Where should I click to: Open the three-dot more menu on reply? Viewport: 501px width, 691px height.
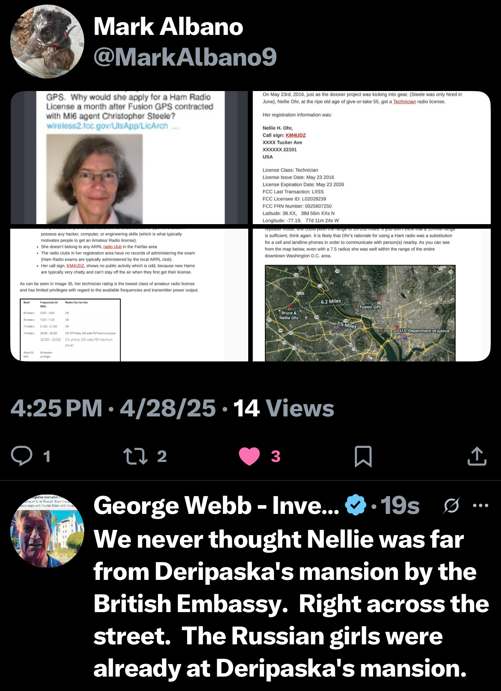(481, 505)
